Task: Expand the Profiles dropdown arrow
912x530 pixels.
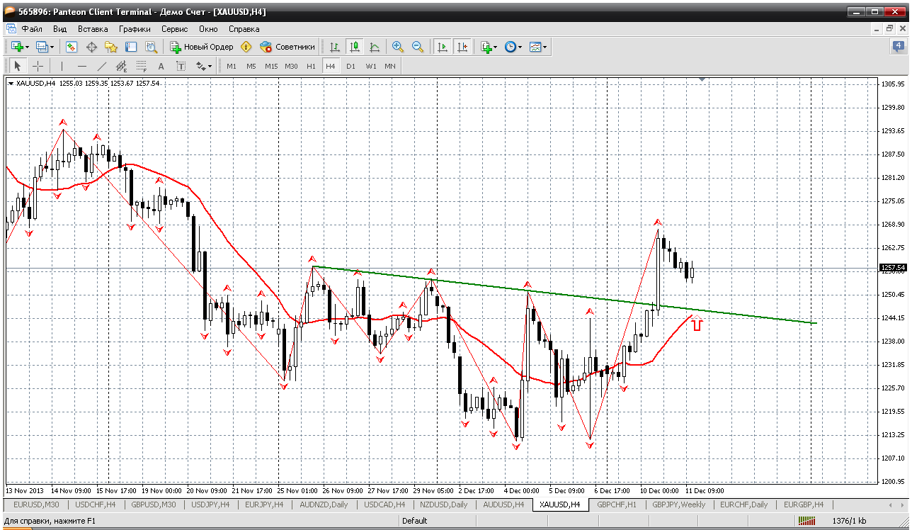Action: (x=52, y=47)
